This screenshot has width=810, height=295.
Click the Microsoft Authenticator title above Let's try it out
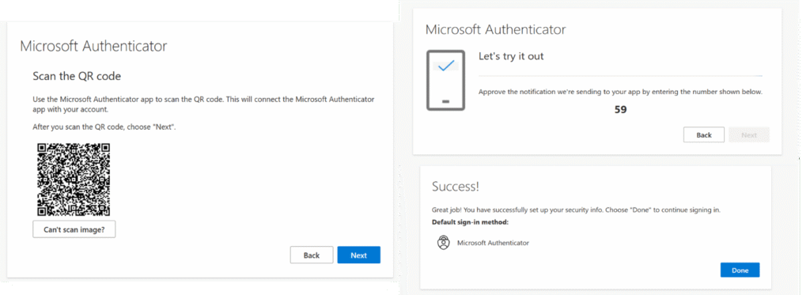(495, 29)
